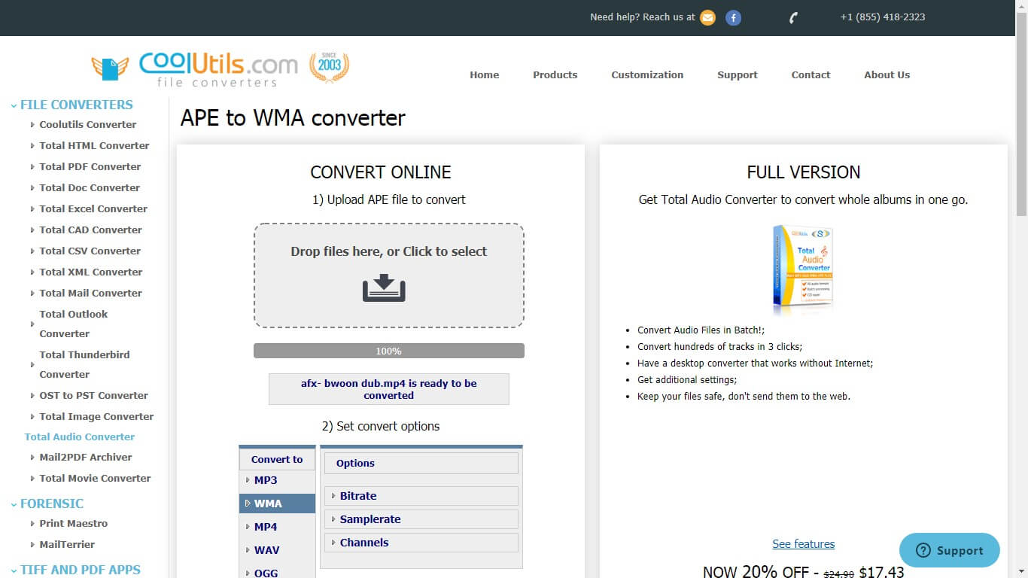Go to the Customization menu
Image resolution: width=1028 pixels, height=578 pixels.
(x=647, y=75)
